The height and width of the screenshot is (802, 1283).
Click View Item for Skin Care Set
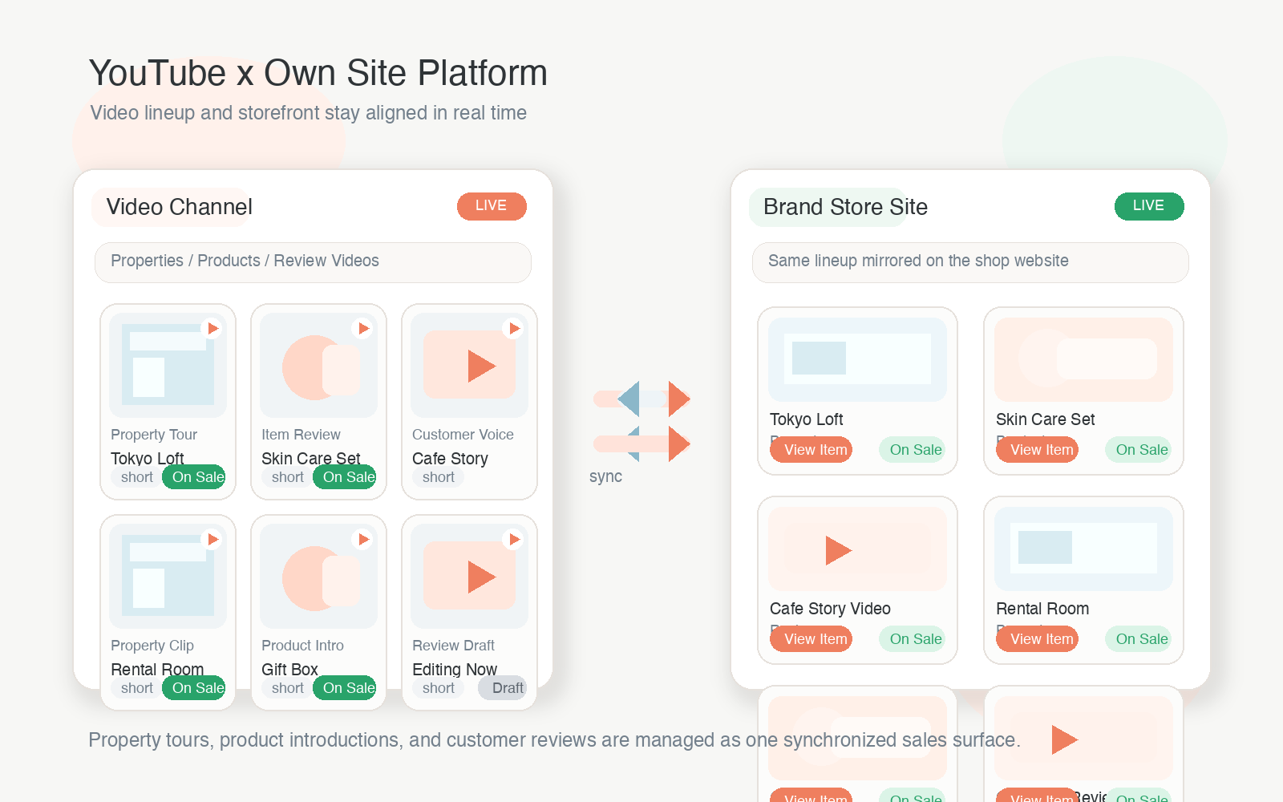[x=1038, y=450]
